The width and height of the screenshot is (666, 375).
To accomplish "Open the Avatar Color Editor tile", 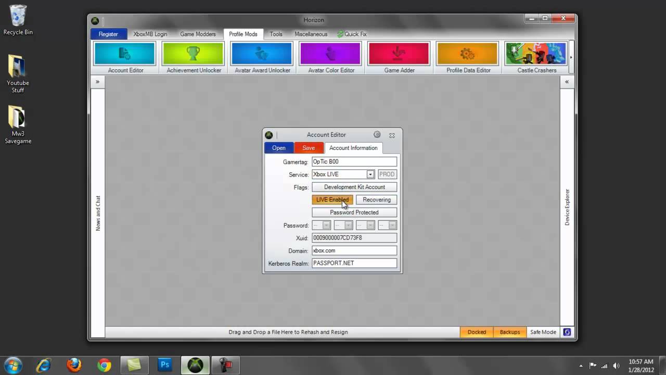I will 330,58.
